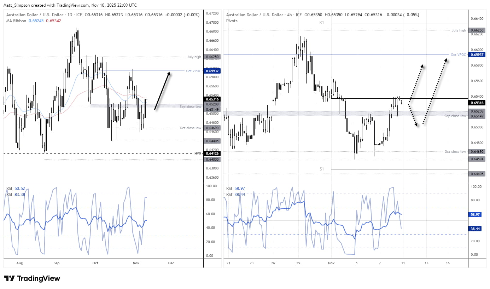The image size is (490, 289).
Task: Select the MA Ribbon indicator legend
Action: 16,21
